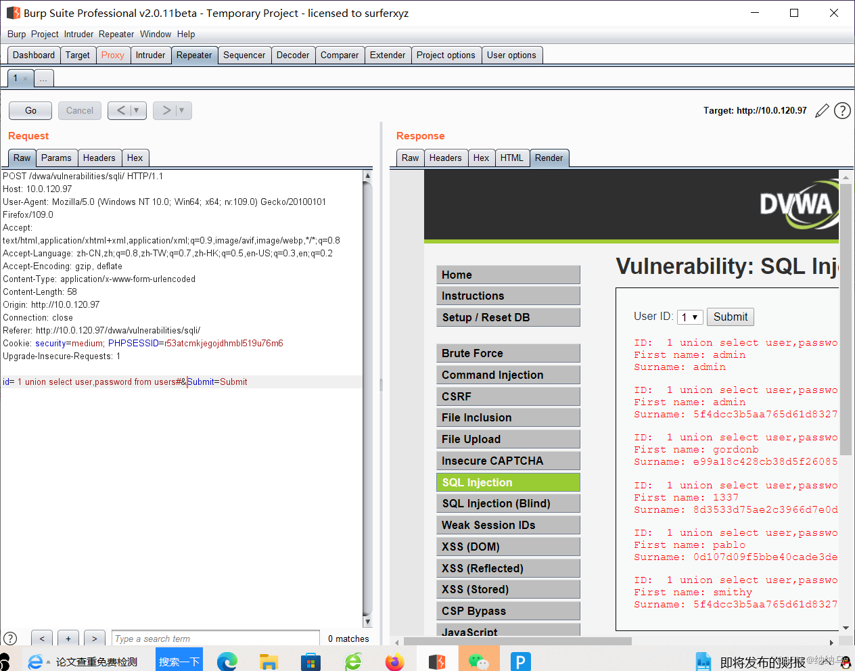Image resolution: width=855 pixels, height=671 pixels.
Task: Click the DVWA logo in rendered response
Action: click(x=798, y=203)
